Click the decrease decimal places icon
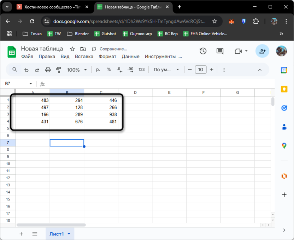 [x=119, y=70]
